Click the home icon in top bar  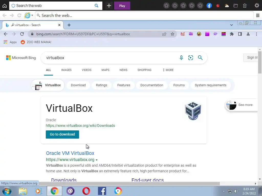tap(5, 6)
